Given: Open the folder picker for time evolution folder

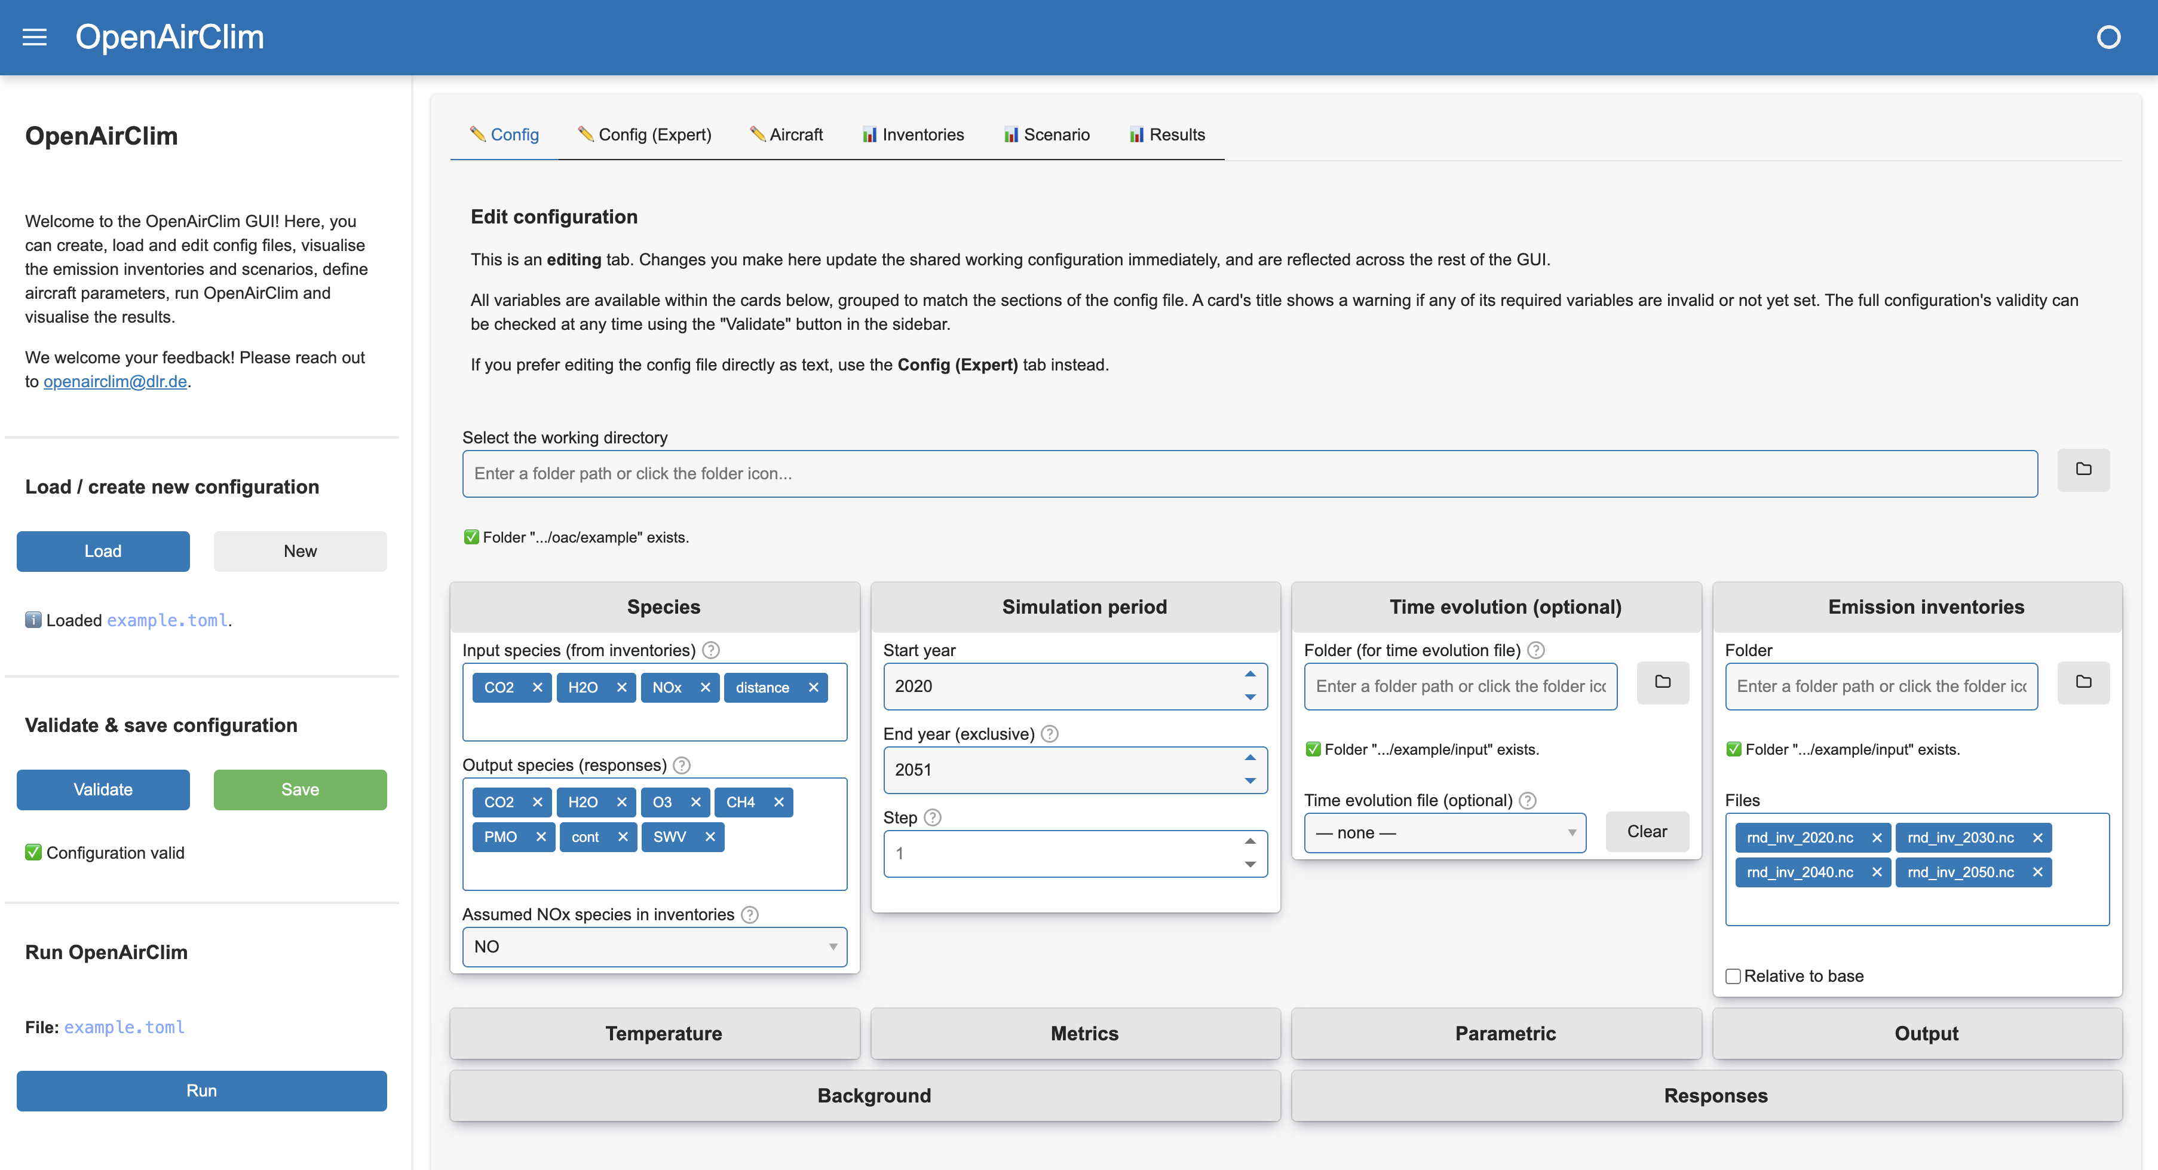Looking at the screenshot, I should (x=1663, y=682).
